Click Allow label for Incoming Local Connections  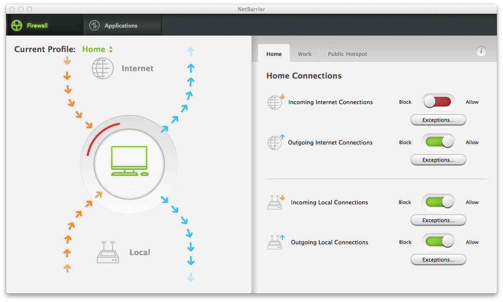[x=472, y=202]
